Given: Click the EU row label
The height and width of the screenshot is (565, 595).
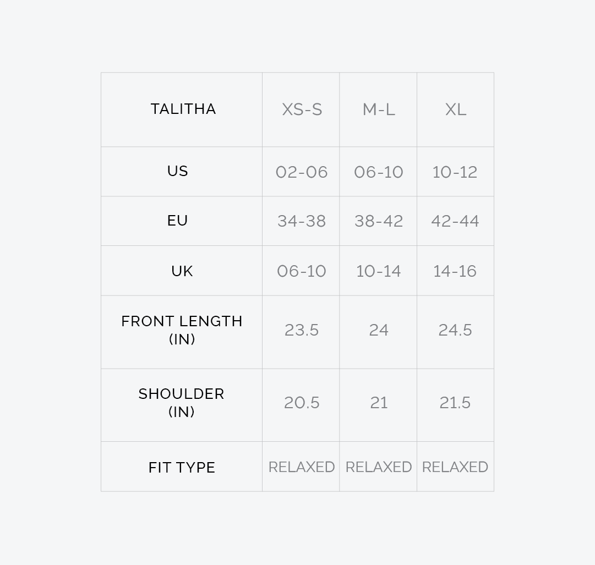Looking at the screenshot, I should pyautogui.click(x=178, y=221).
